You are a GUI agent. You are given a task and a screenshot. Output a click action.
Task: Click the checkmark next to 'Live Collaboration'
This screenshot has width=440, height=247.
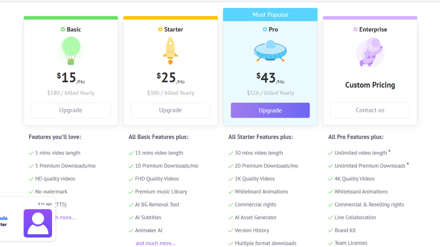pyautogui.click(x=330, y=218)
